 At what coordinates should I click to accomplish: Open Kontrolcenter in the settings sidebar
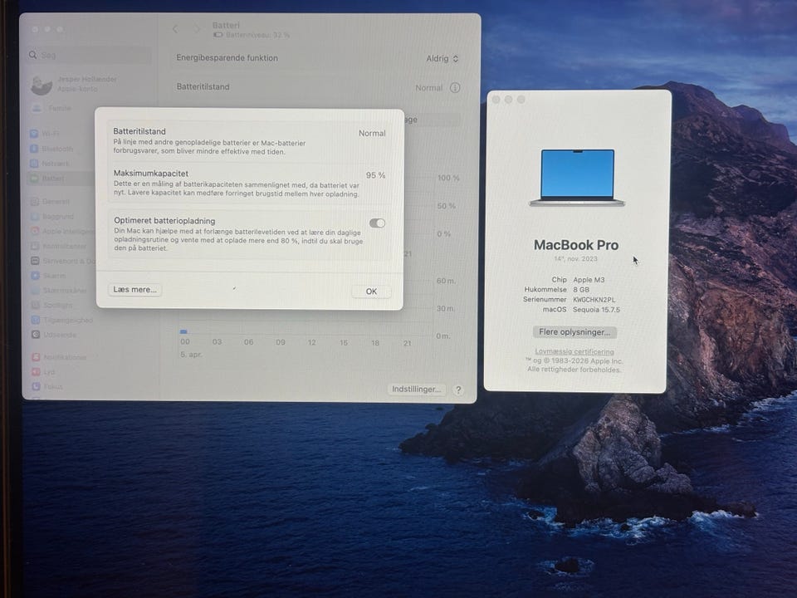click(x=58, y=246)
